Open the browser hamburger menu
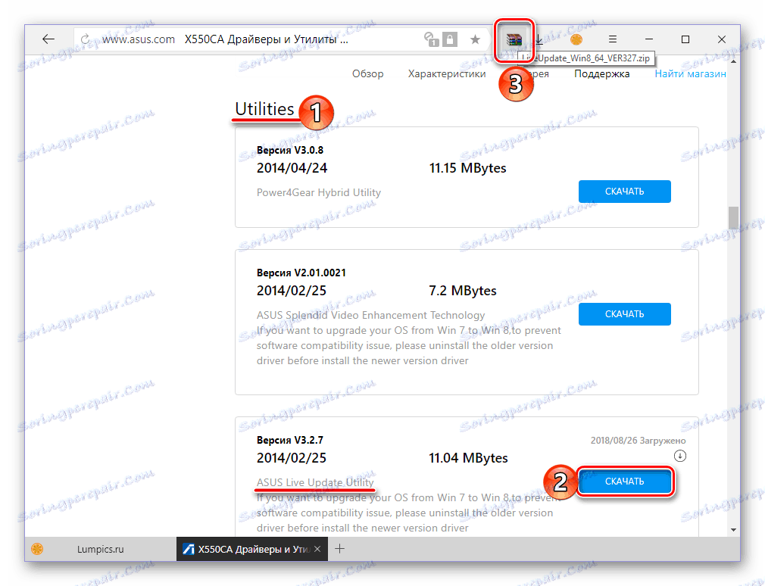The width and height of the screenshot is (765, 586). click(x=613, y=39)
